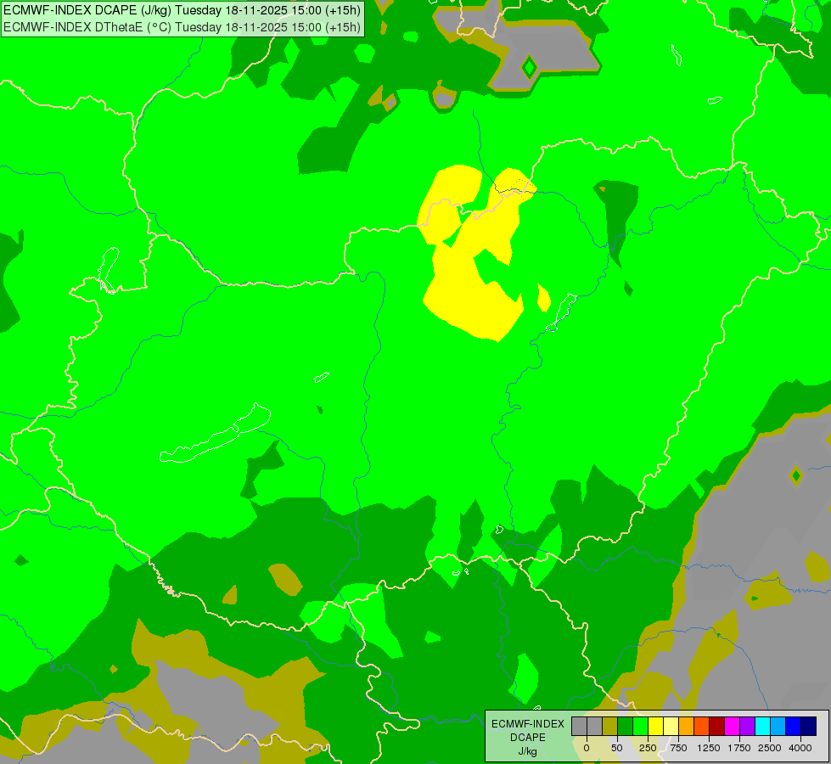831x764 pixels.
Task: Select the purple legend swatch
Action: click(747, 727)
